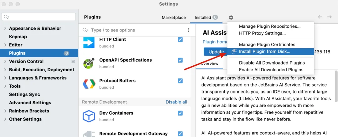Expand the Build, Execution, Deployment node
Viewport: 338px width, 137px height.
(5, 70)
